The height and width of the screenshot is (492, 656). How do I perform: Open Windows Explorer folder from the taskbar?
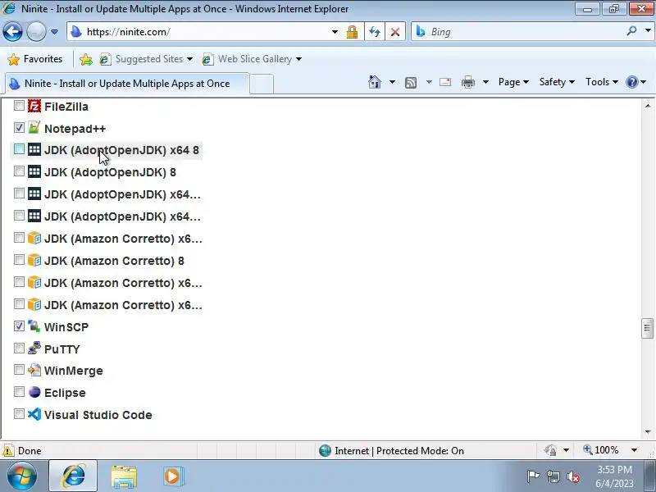point(124,477)
